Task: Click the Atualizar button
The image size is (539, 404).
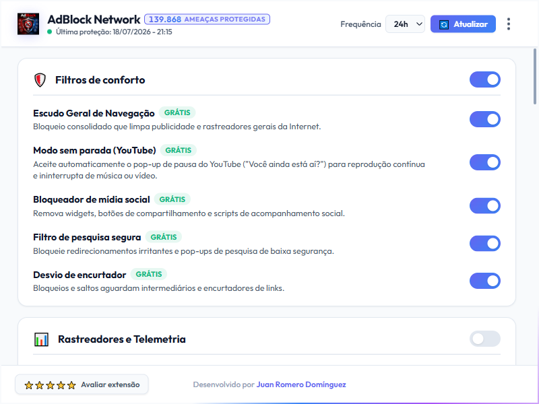Action: click(x=463, y=24)
